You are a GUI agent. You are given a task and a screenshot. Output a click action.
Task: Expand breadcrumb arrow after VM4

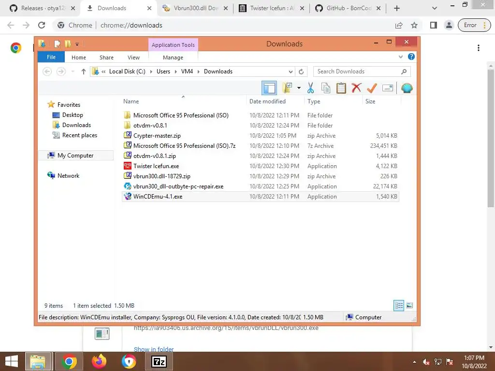(x=198, y=71)
